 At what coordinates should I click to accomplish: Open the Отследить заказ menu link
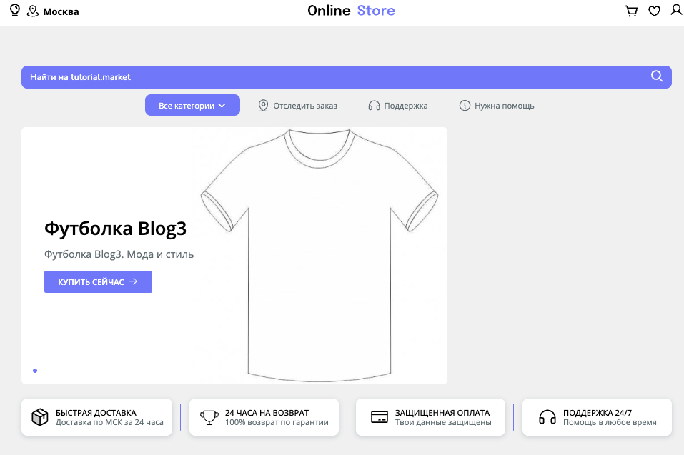tap(305, 106)
